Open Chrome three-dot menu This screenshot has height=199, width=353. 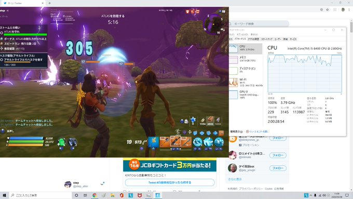(x=349, y=10)
